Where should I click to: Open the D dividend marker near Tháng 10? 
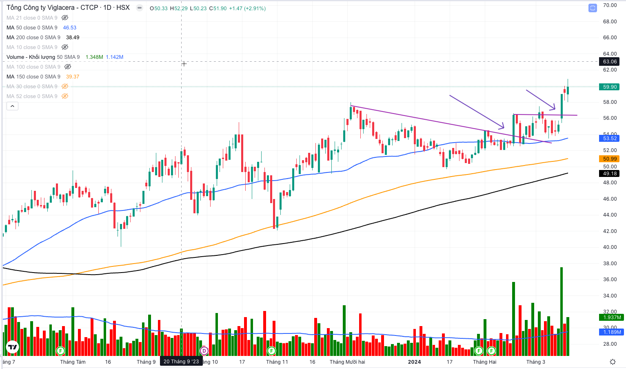204,351
